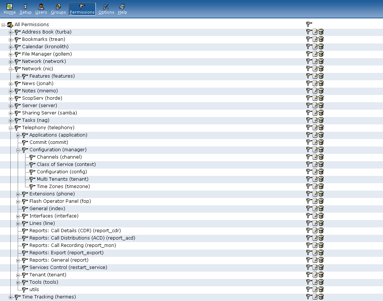
Task: Add child permission under ScopServ (horde)
Action: pyautogui.click(x=309, y=98)
